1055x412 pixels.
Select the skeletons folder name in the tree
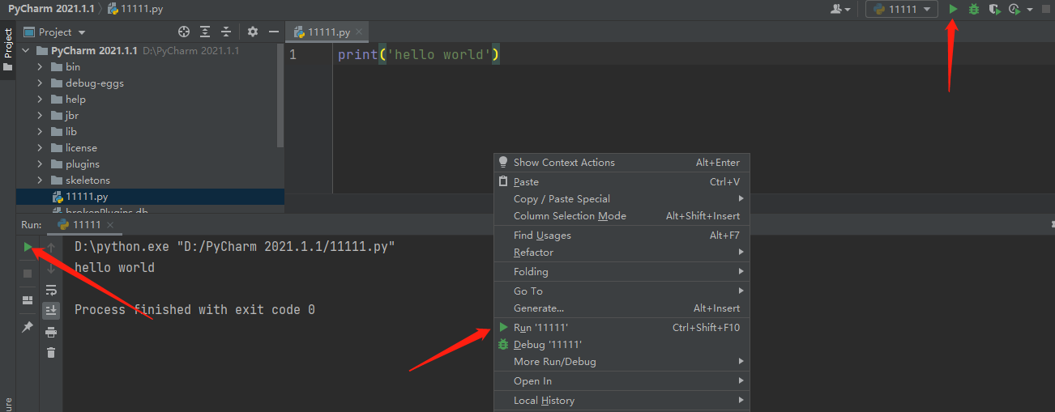[x=88, y=180]
